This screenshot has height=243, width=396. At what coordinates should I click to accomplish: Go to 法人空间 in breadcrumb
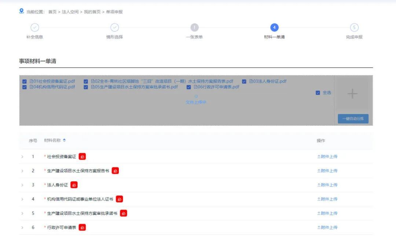70,12
